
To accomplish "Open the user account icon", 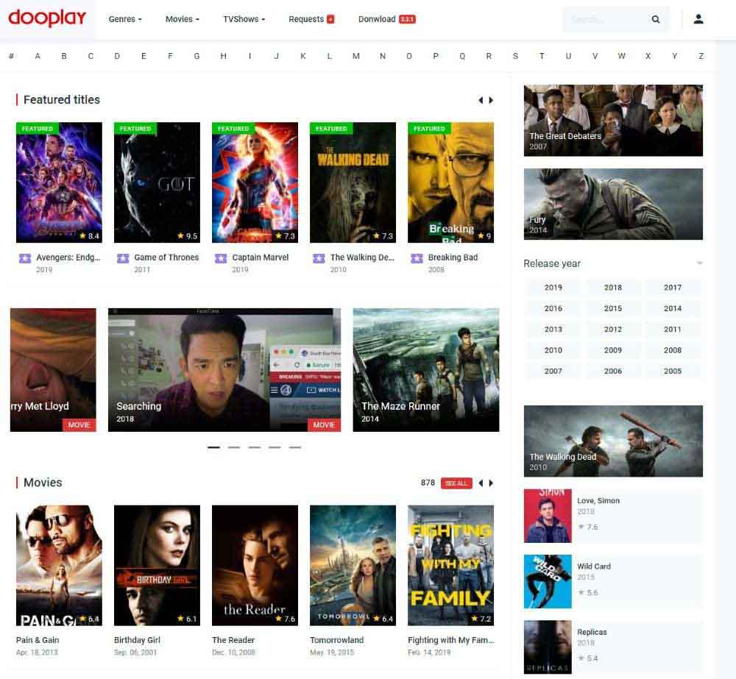I will pyautogui.click(x=698, y=19).
